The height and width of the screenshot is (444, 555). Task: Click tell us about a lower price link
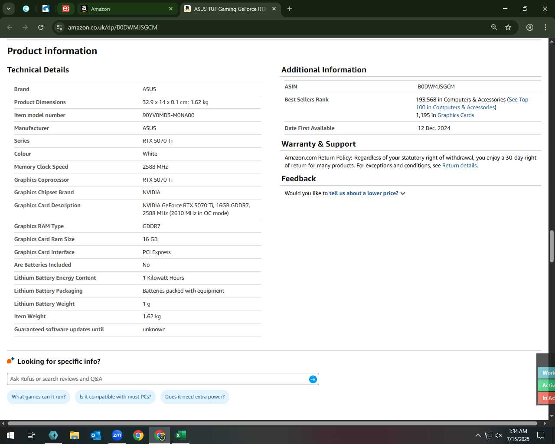363,193
